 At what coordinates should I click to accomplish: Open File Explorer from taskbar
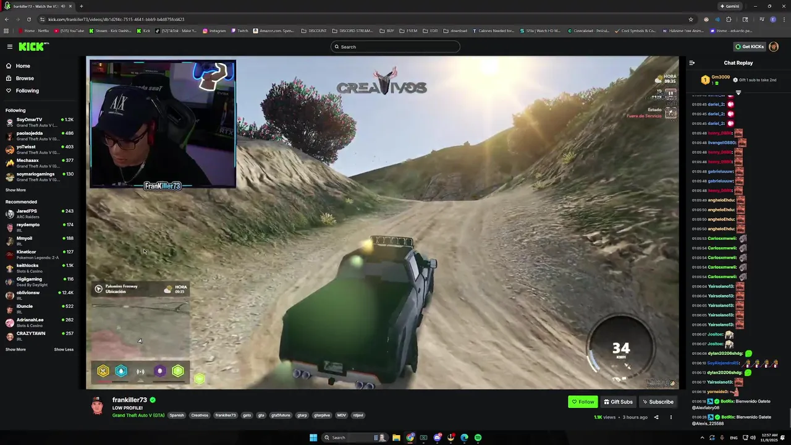(x=396, y=438)
